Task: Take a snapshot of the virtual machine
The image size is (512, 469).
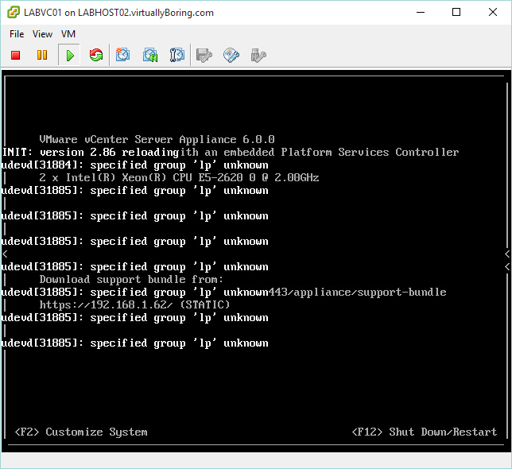Action: tap(122, 55)
